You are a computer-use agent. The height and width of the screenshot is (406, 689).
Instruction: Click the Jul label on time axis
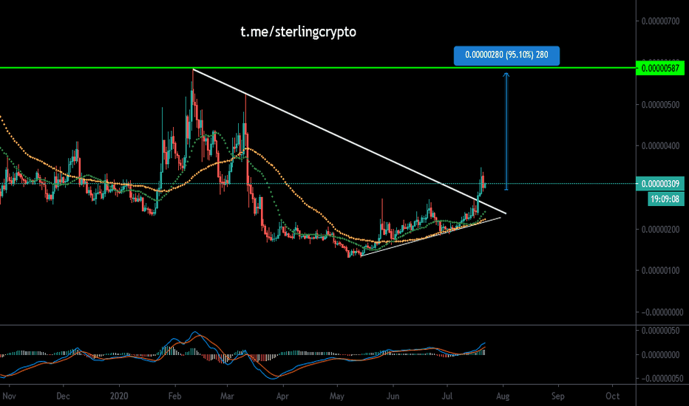(447, 396)
